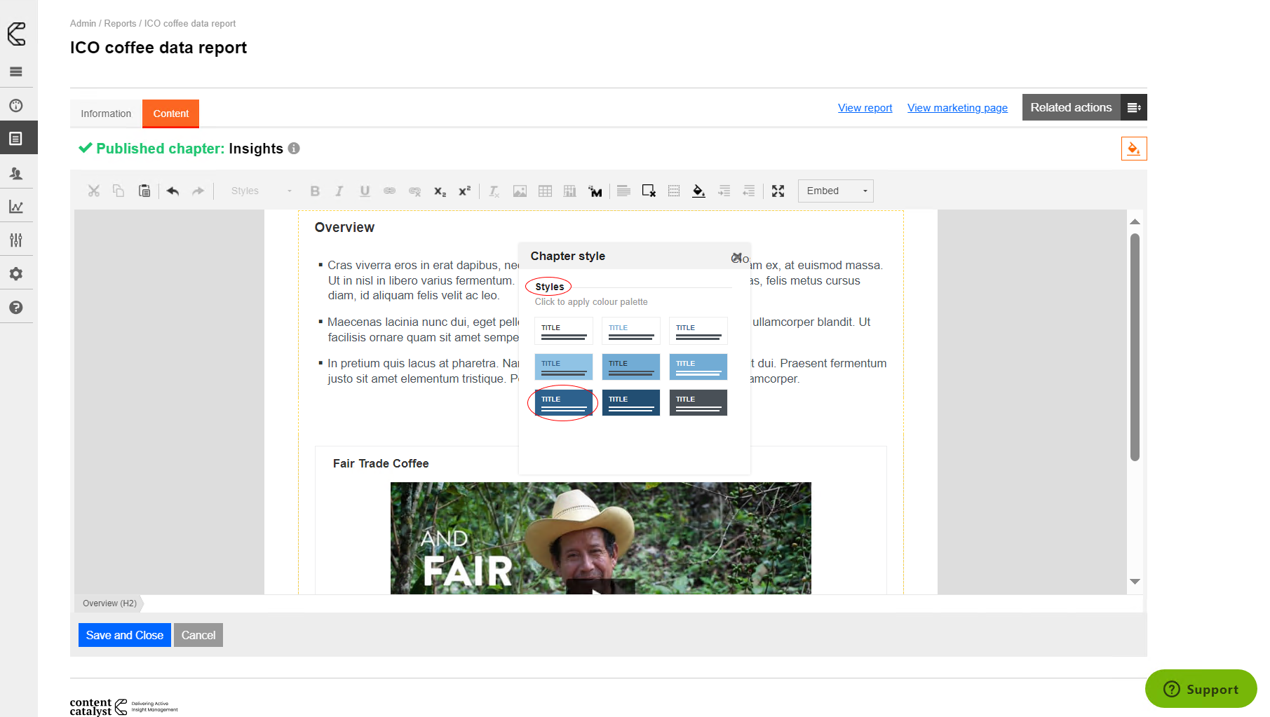This screenshot has height=717, width=1270.
Task: Open the help question mark in sidebar
Action: [16, 308]
